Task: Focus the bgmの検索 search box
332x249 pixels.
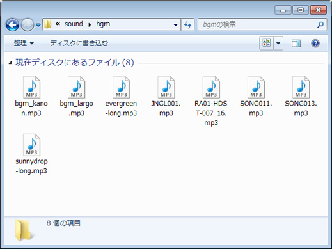Action: (x=262, y=25)
